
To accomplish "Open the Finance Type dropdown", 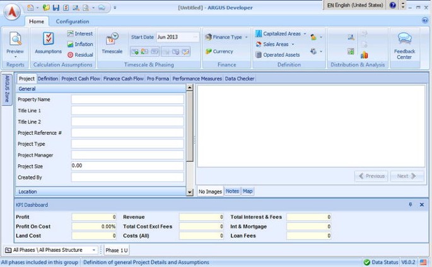I will pyautogui.click(x=246, y=37).
